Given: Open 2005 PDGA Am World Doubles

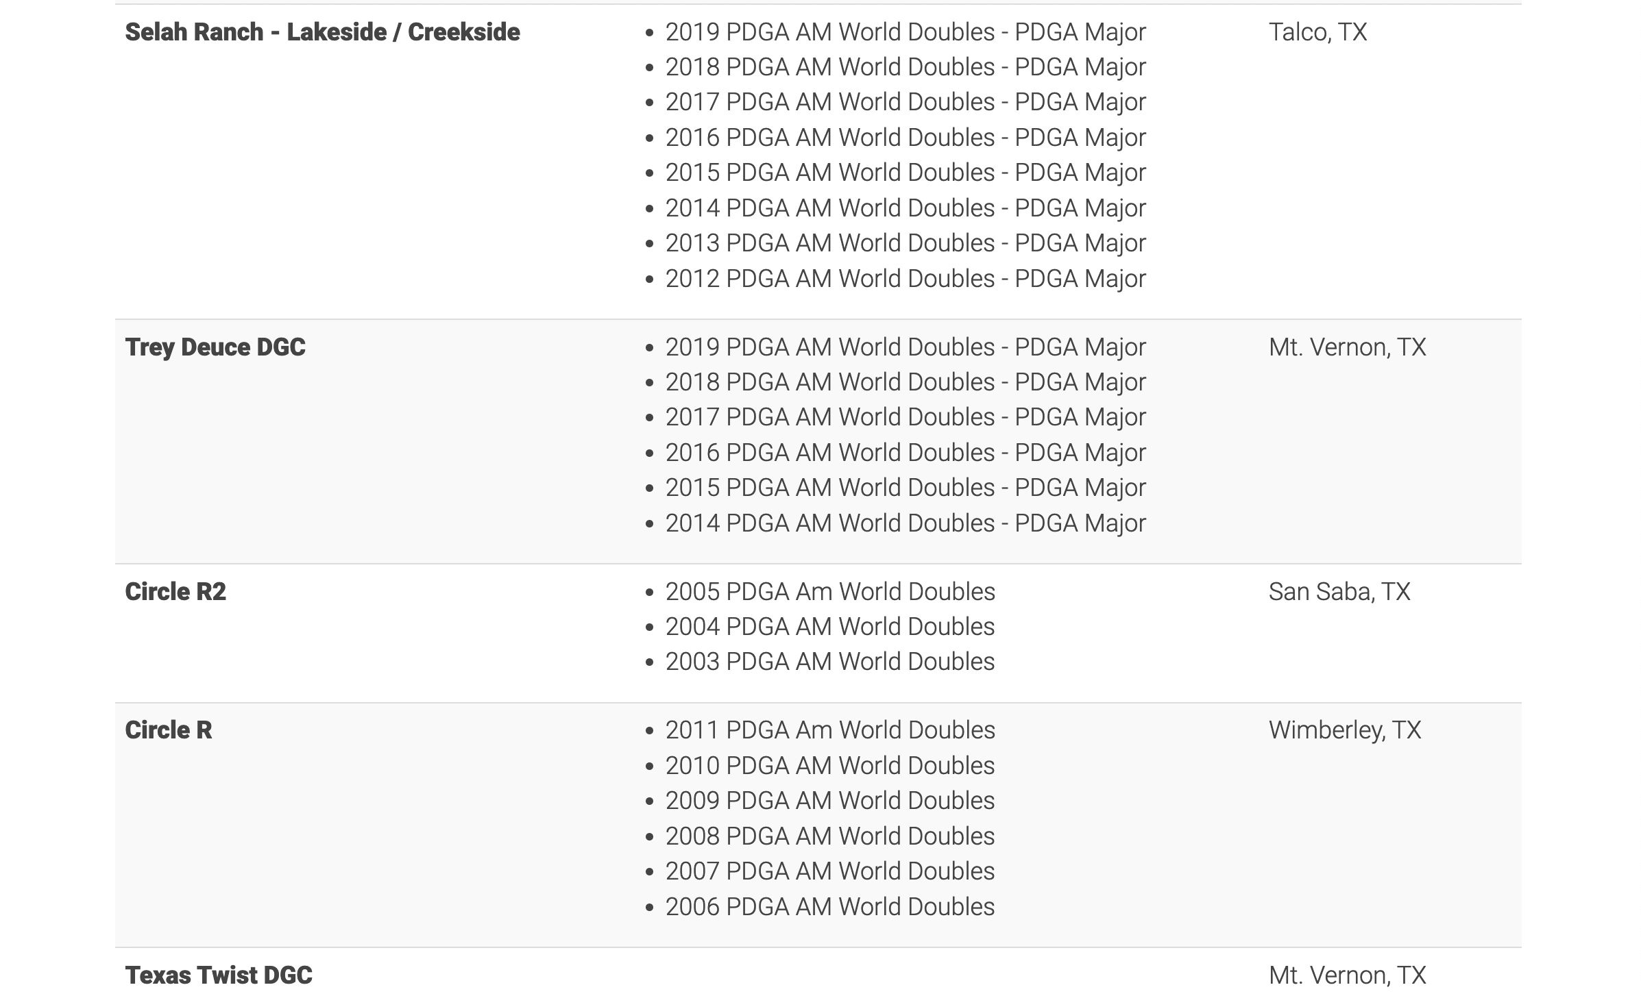Looking at the screenshot, I should [829, 592].
